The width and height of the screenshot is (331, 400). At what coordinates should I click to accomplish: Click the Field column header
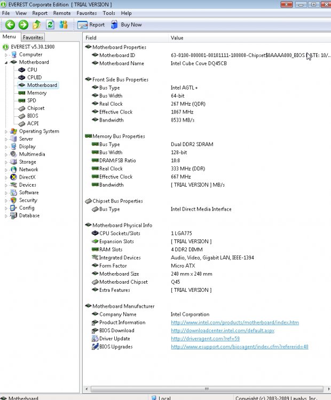[125, 38]
